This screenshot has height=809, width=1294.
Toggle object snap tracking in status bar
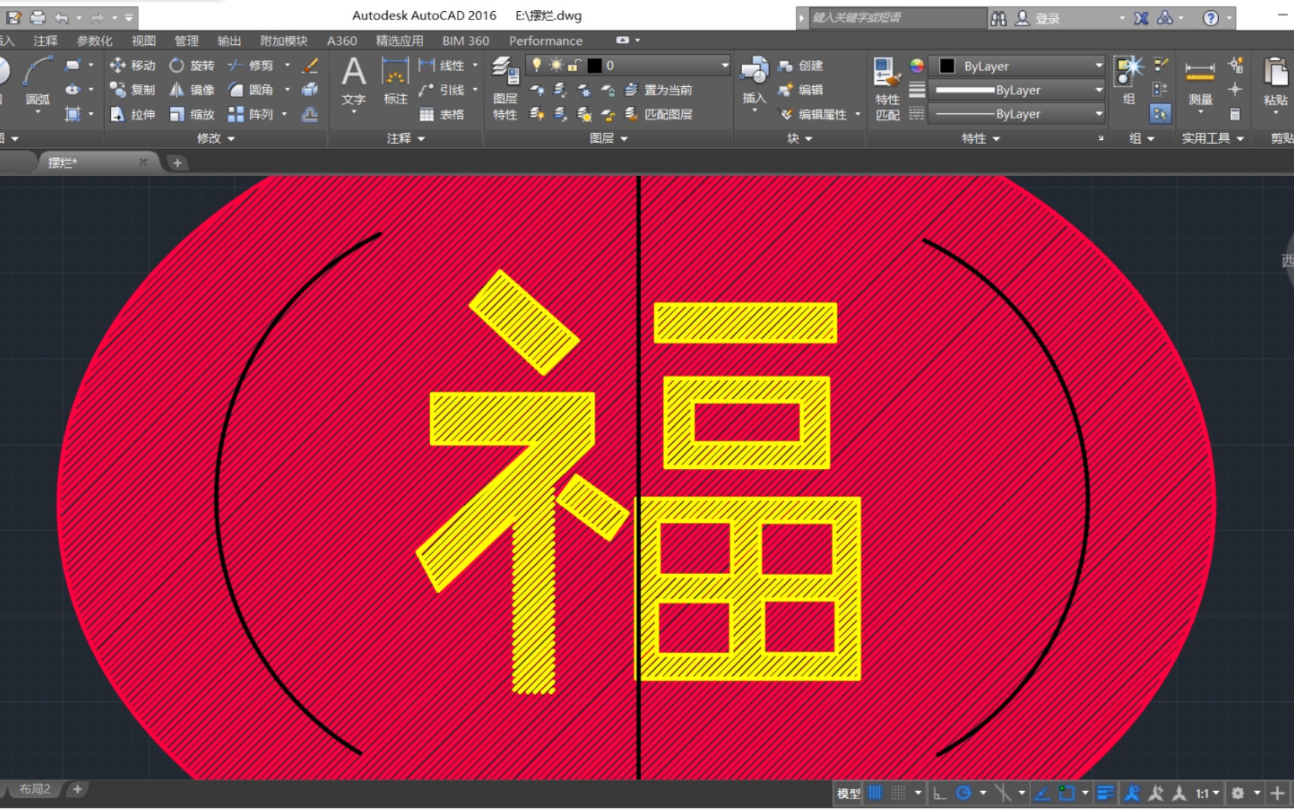tap(1042, 793)
